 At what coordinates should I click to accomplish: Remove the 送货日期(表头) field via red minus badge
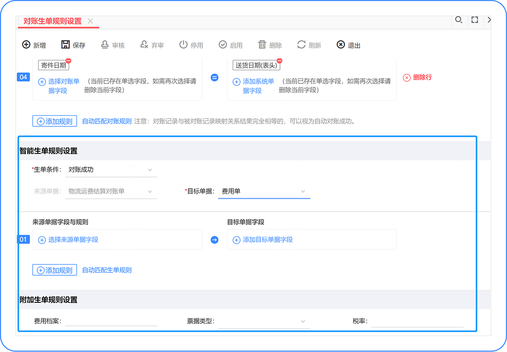(279, 61)
